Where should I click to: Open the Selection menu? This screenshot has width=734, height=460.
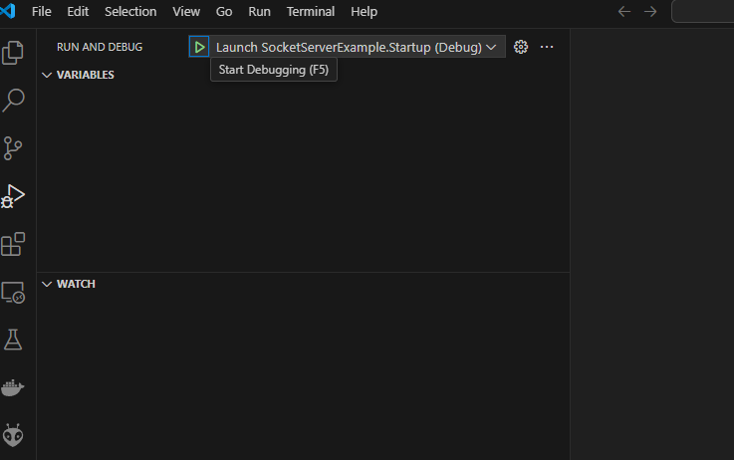130,11
